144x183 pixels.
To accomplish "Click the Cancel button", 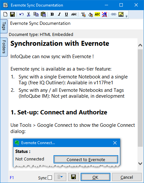I will (127, 177).
